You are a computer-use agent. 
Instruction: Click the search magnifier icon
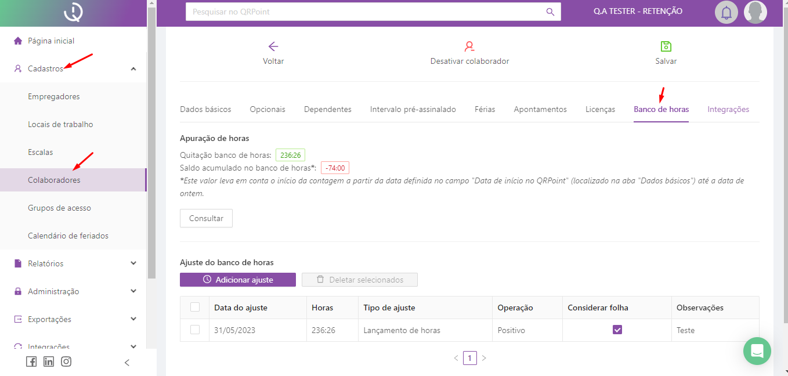pos(550,12)
